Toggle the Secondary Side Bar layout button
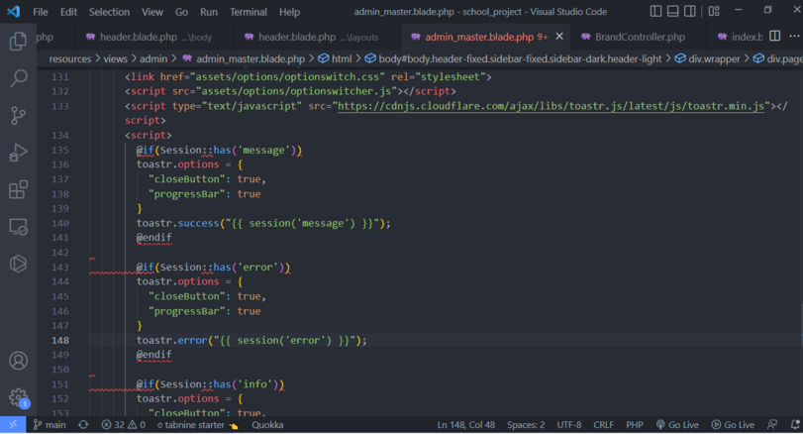The width and height of the screenshot is (803, 434). click(690, 12)
